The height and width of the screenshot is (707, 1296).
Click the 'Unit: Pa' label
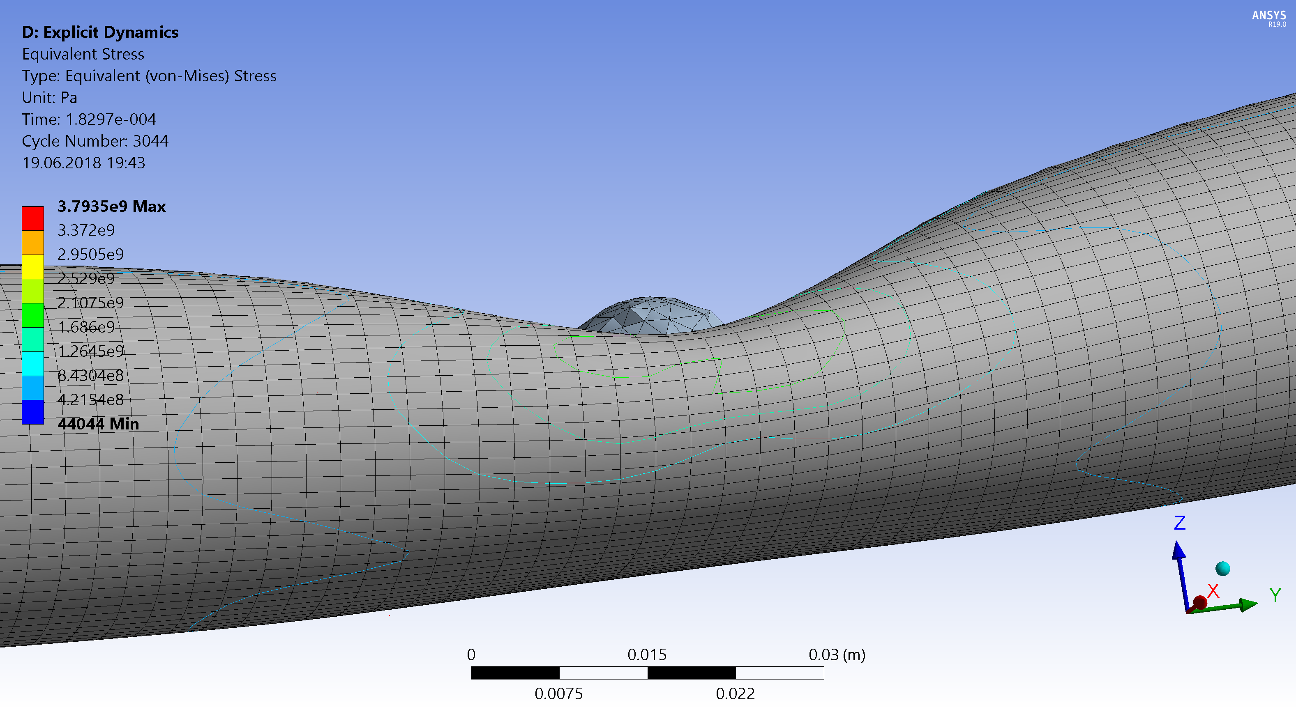coord(49,98)
